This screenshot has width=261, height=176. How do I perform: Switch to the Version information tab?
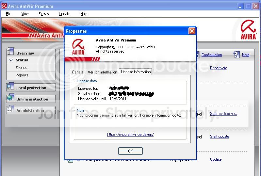102,72
